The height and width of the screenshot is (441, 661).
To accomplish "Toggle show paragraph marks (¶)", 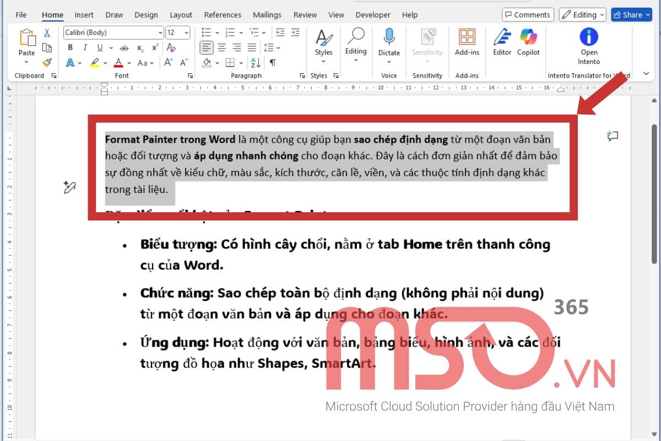I will pyautogui.click(x=273, y=62).
